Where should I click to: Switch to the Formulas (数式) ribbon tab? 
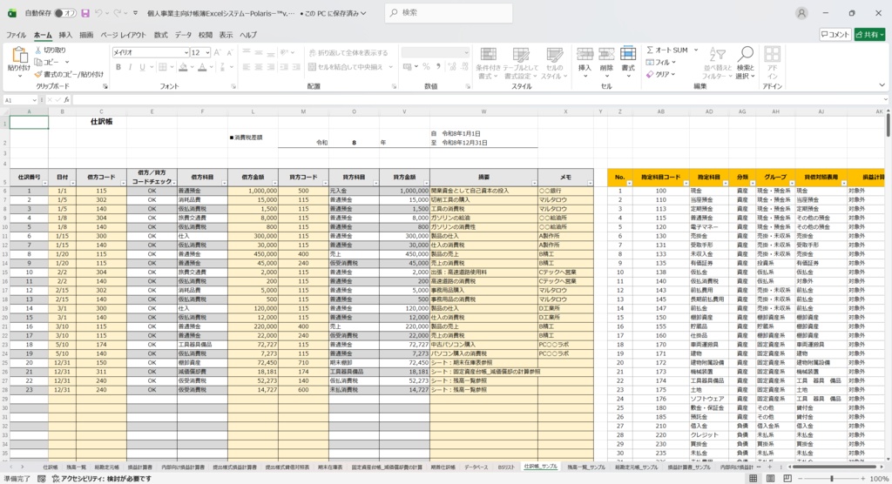[x=161, y=35]
